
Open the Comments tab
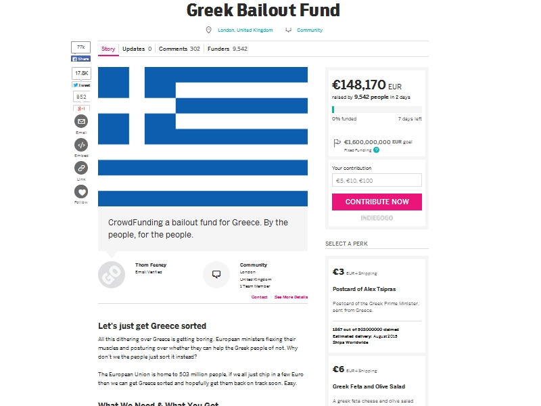click(x=179, y=49)
